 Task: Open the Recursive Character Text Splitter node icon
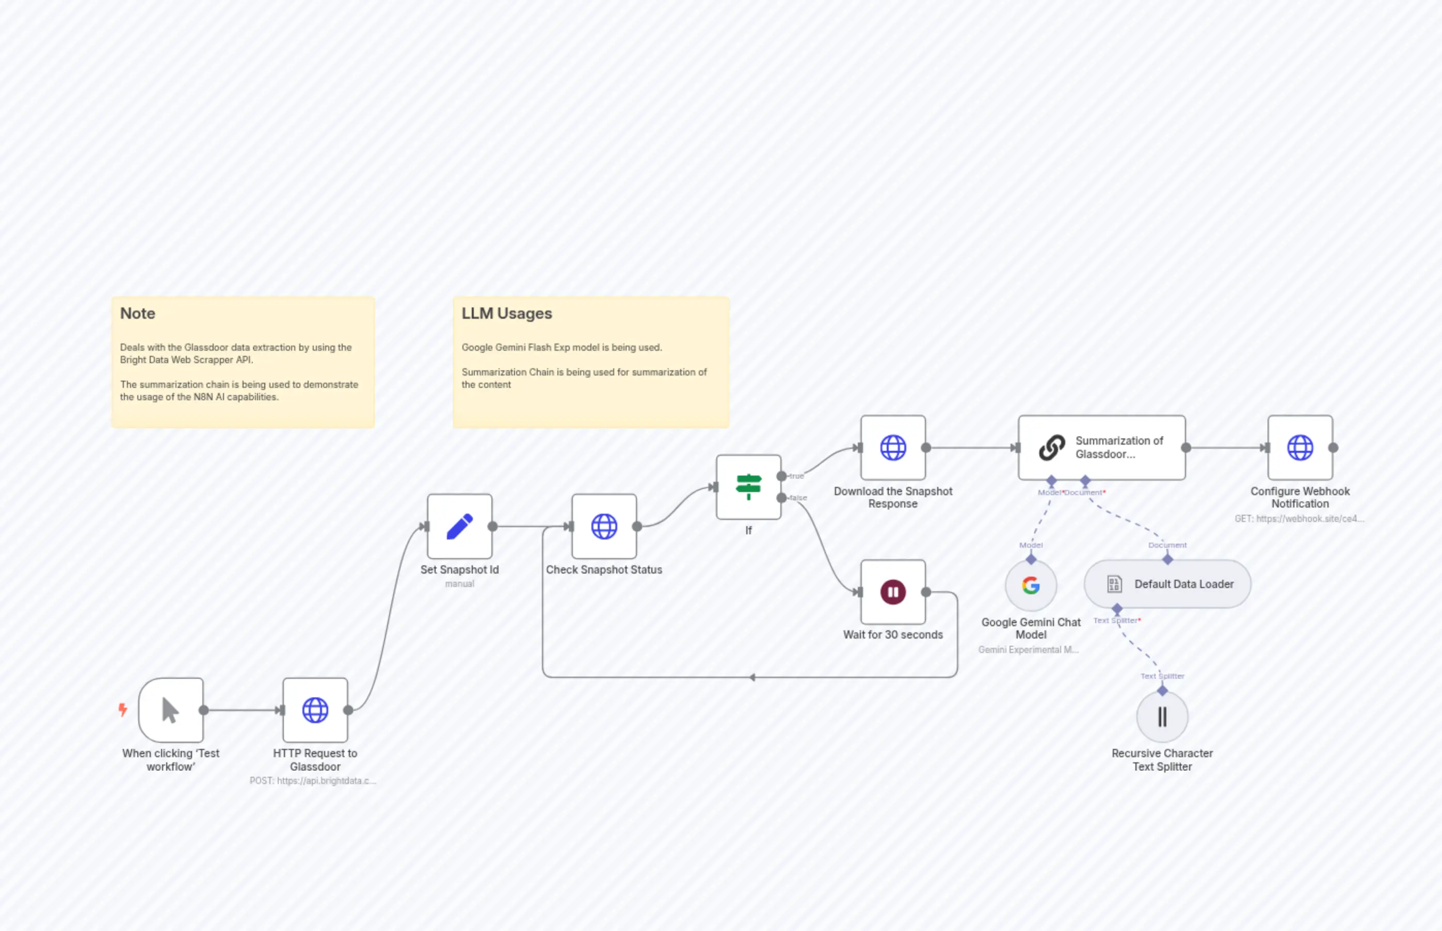coord(1162,716)
